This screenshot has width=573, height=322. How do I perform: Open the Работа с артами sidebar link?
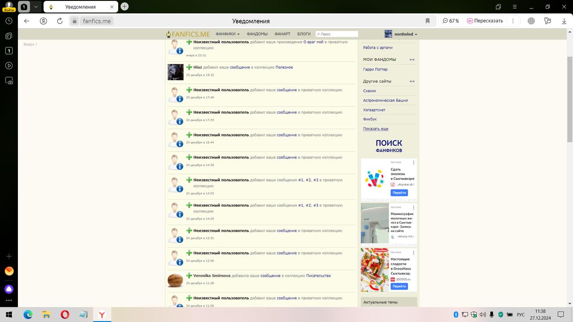click(378, 47)
